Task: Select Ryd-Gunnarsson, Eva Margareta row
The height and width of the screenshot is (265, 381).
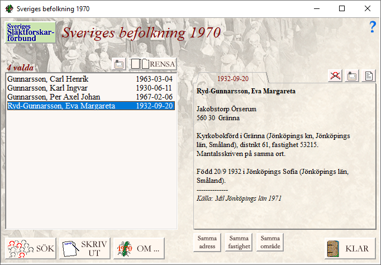Action: tap(91, 106)
